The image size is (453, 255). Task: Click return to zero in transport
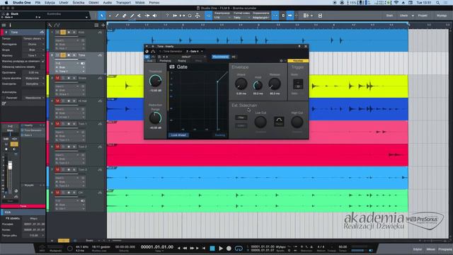click(x=204, y=248)
